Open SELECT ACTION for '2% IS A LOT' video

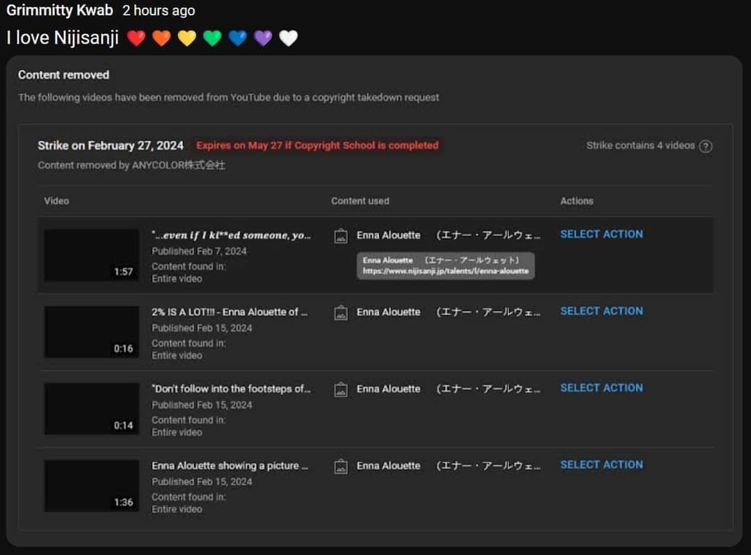tap(601, 312)
